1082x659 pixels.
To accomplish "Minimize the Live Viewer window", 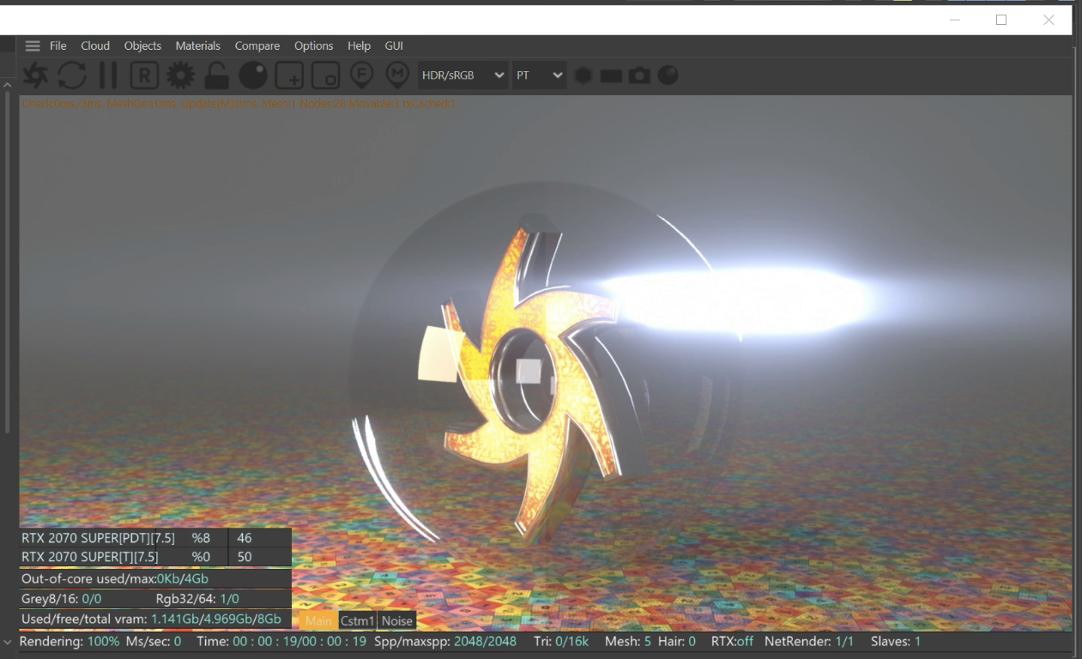I will 956,20.
